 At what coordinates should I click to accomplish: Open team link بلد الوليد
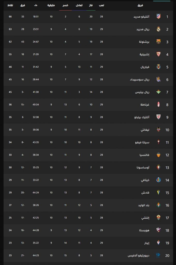[144, 205]
